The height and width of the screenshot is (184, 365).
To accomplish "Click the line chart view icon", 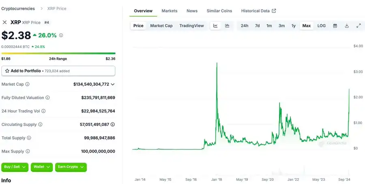I will tap(215, 26).
